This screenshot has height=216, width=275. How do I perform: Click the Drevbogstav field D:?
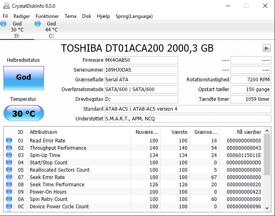(x=141, y=99)
